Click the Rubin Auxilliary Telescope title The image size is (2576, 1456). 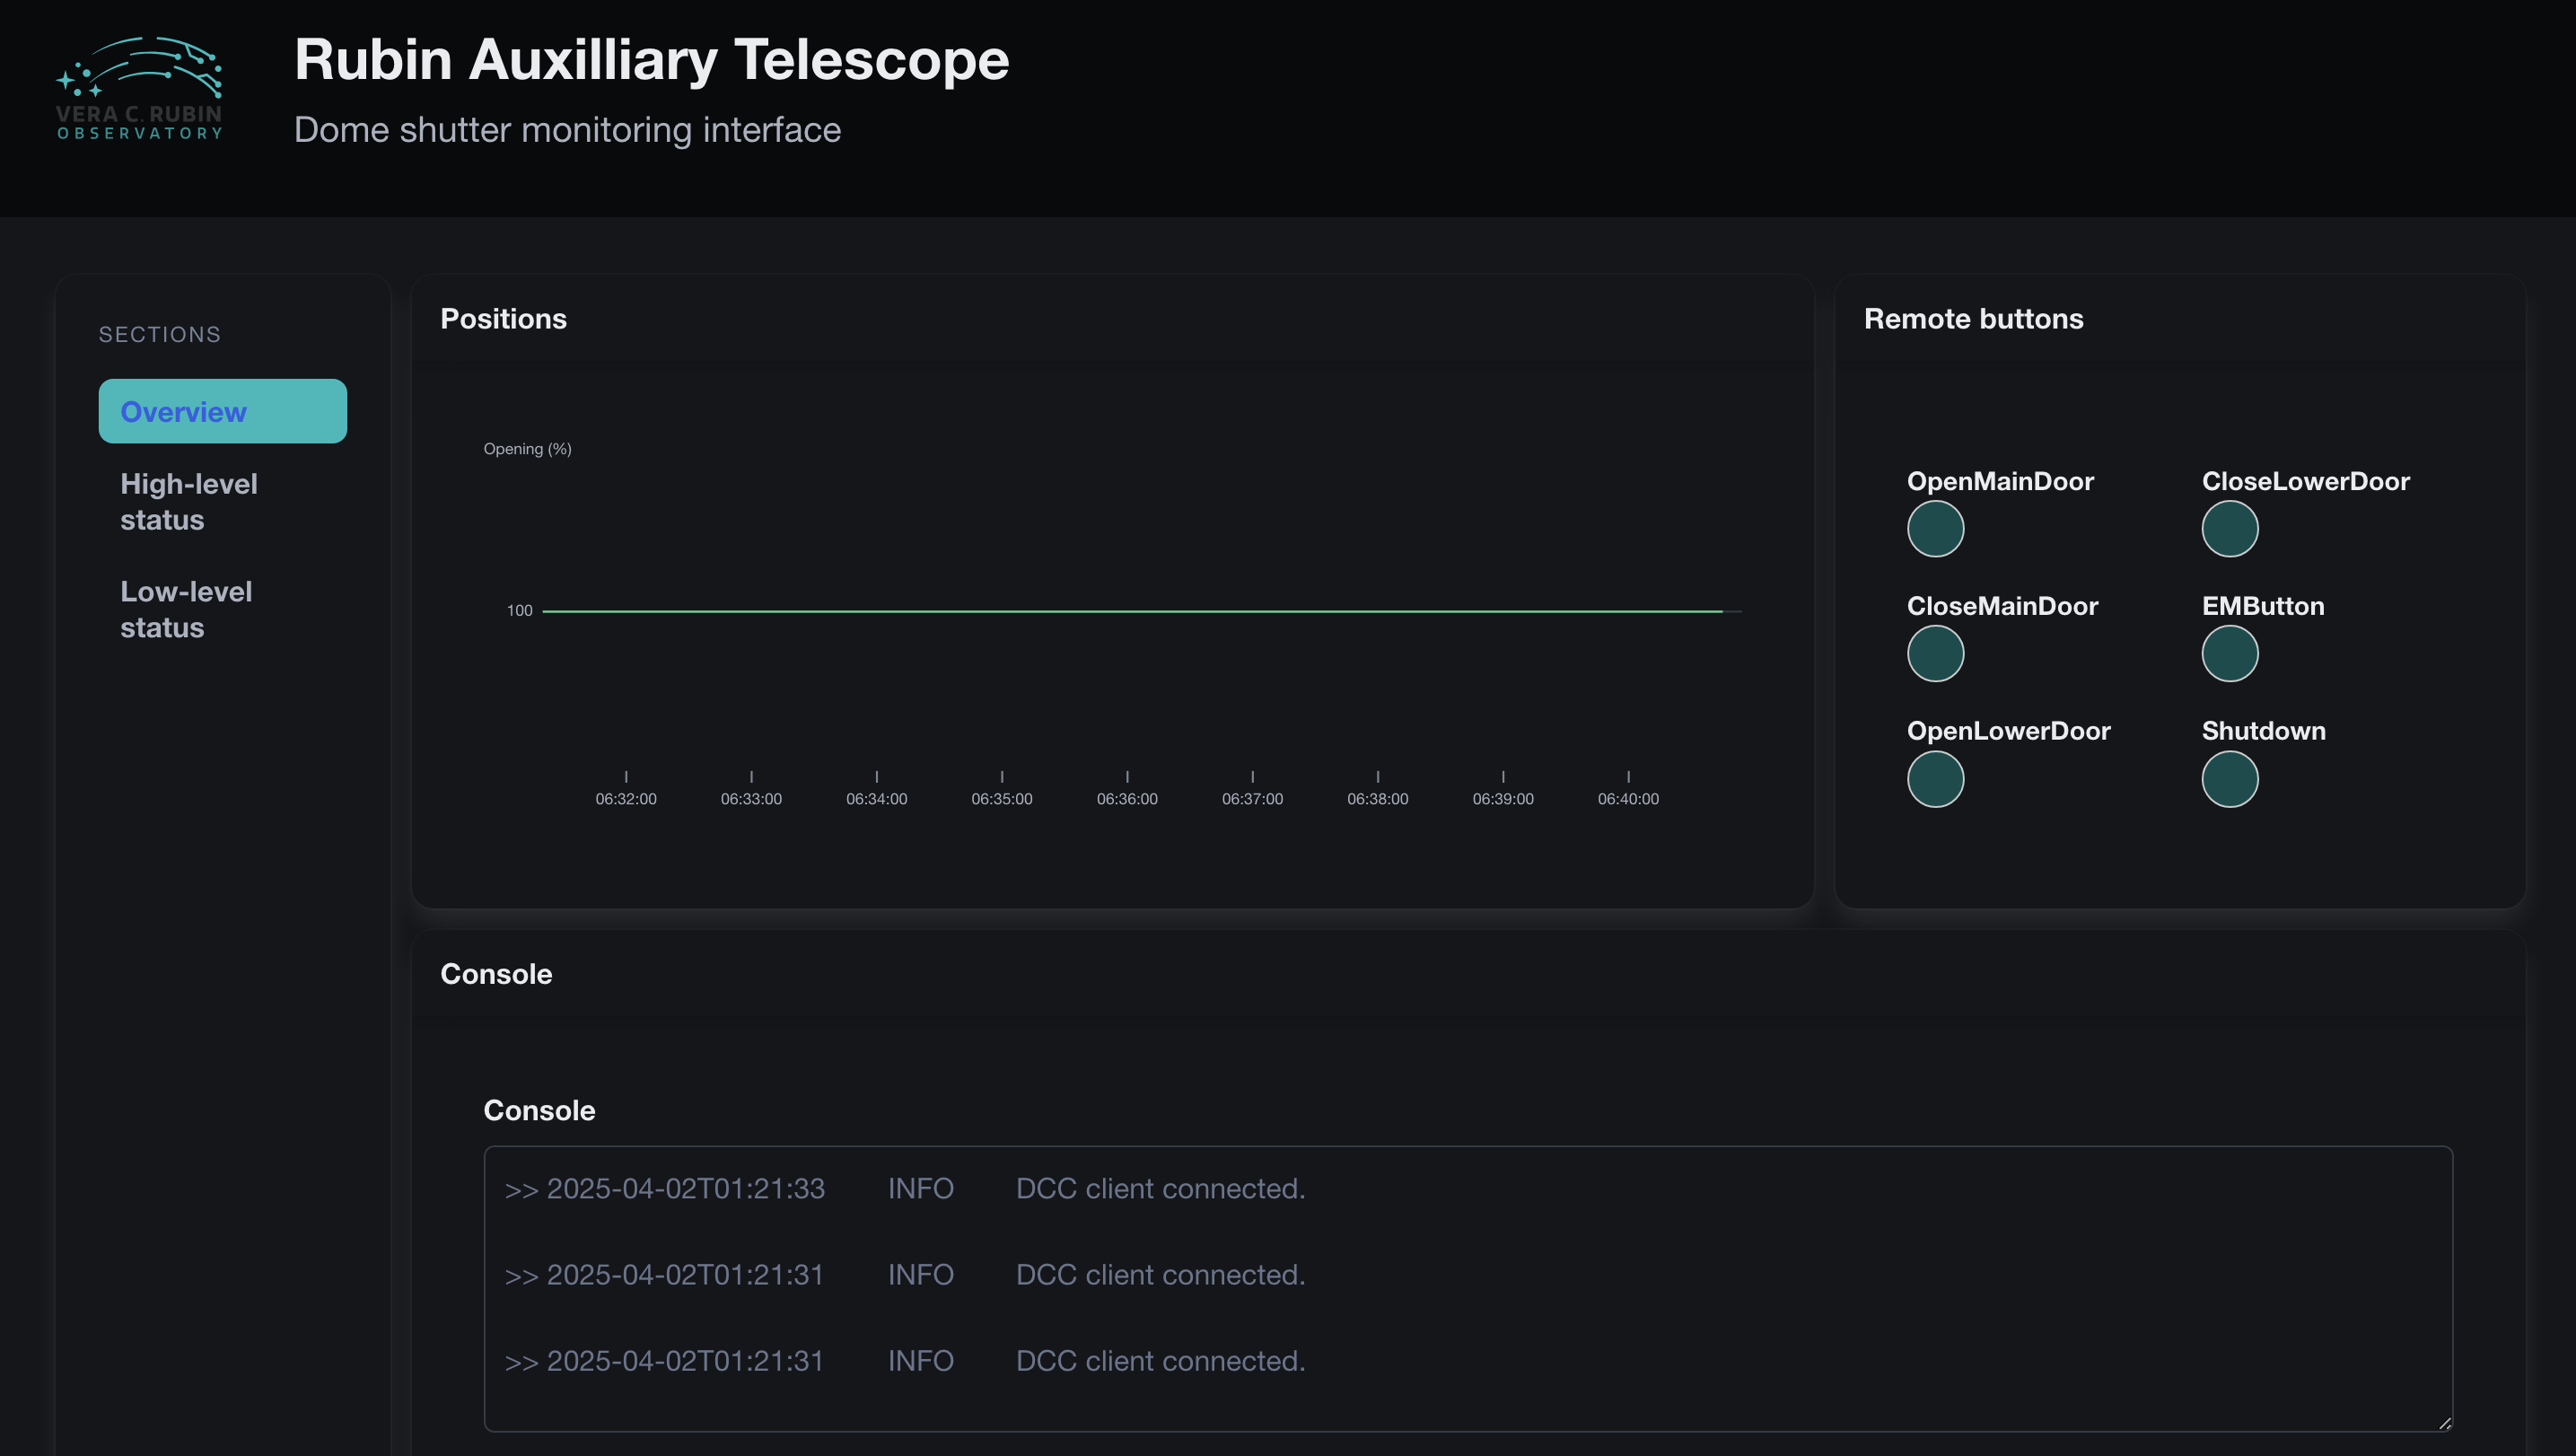[x=651, y=59]
